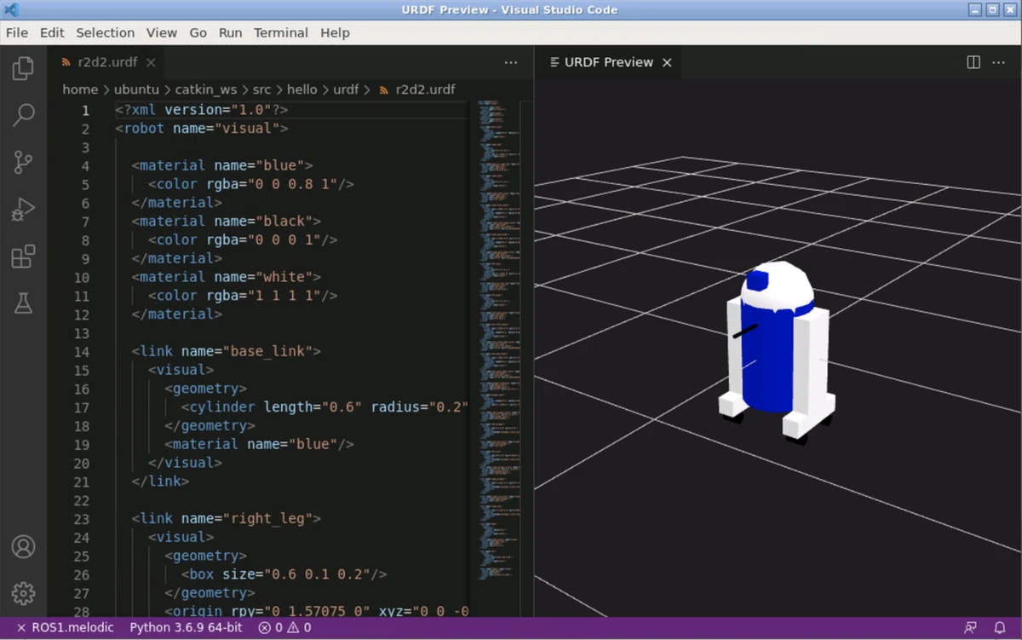Close the URDF Preview tab
This screenshot has height=640, width=1022.
[667, 62]
